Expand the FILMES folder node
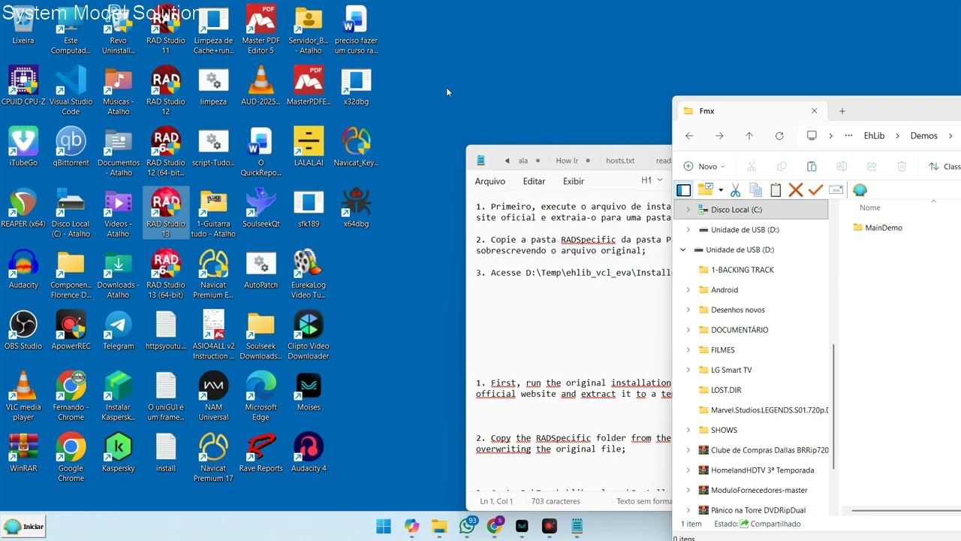961x541 pixels. click(688, 349)
